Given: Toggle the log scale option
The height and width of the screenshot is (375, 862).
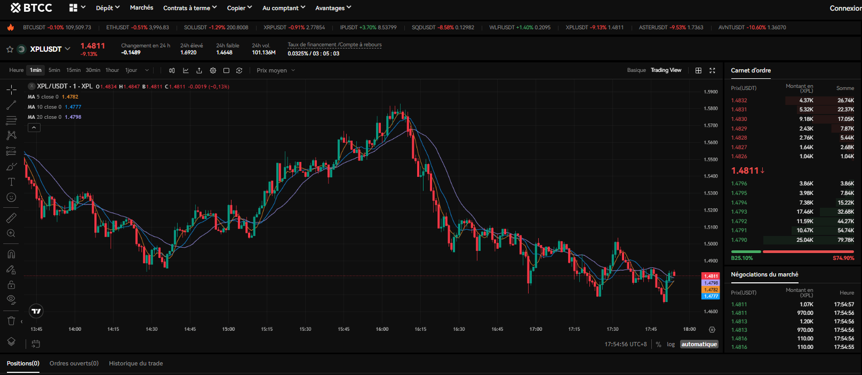Looking at the screenshot, I should (671, 345).
